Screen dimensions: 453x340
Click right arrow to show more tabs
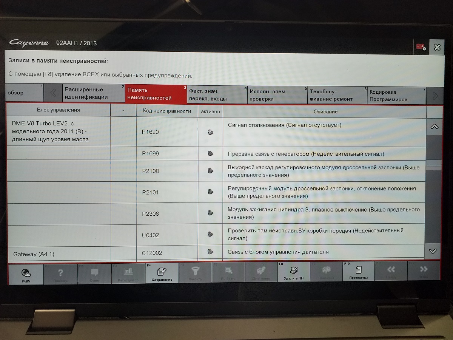[435, 96]
